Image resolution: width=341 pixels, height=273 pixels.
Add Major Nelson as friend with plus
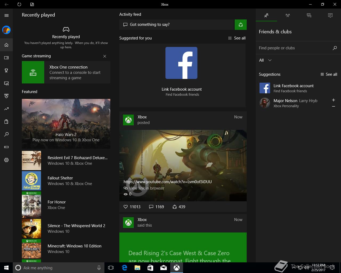pyautogui.click(x=333, y=100)
